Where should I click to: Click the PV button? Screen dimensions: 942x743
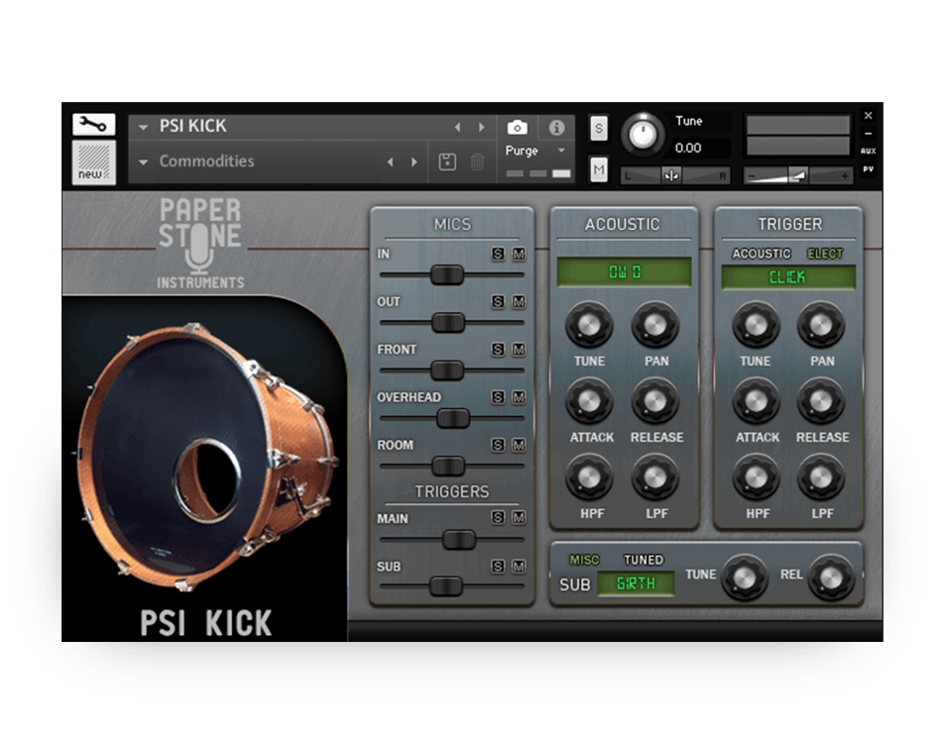click(868, 169)
